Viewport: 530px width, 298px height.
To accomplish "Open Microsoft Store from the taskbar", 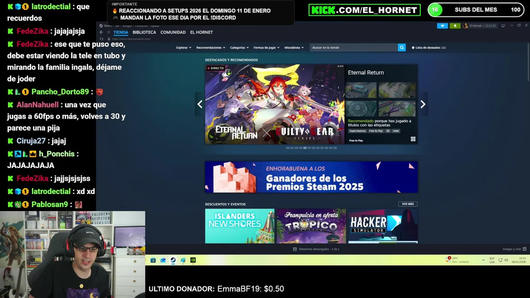I will point(153,260).
